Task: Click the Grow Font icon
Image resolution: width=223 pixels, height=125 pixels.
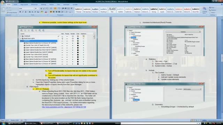Action: pyautogui.click(x=41, y=8)
